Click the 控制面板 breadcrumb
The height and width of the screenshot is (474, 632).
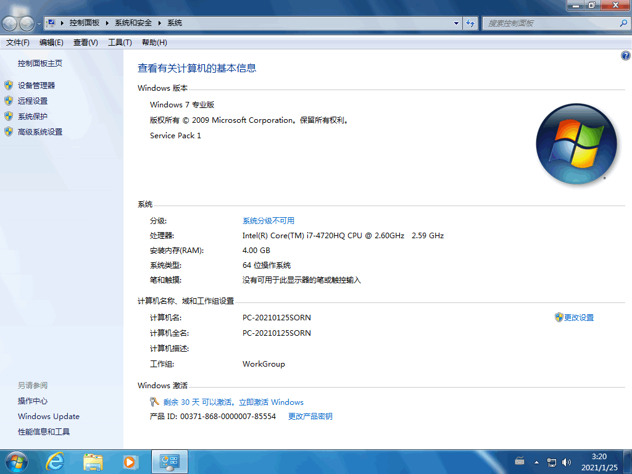coord(84,23)
